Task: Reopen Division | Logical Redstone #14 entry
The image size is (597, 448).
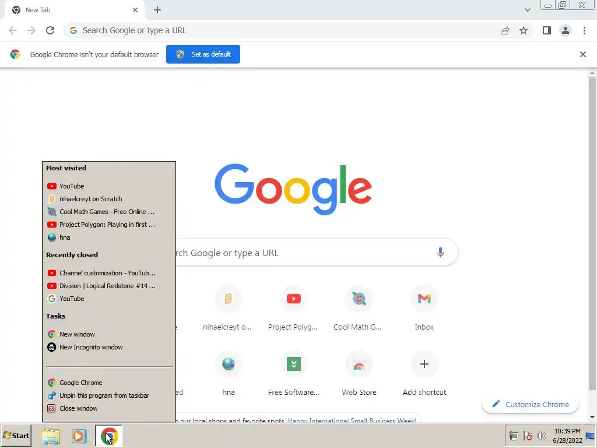Action: [109, 286]
